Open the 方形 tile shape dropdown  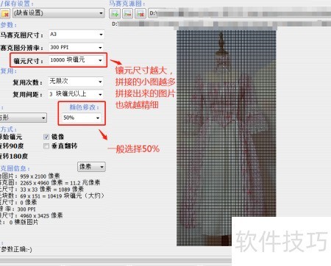[23, 118]
